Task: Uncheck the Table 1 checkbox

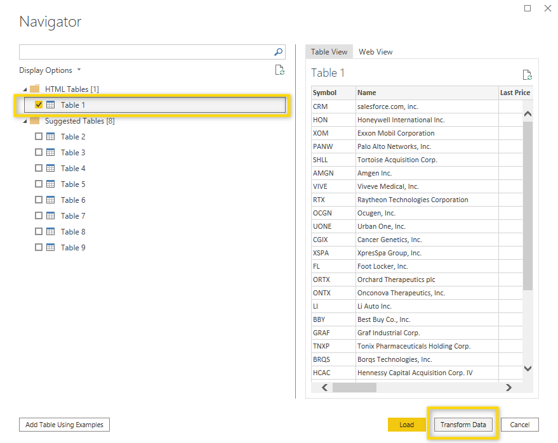Action: 39,105
